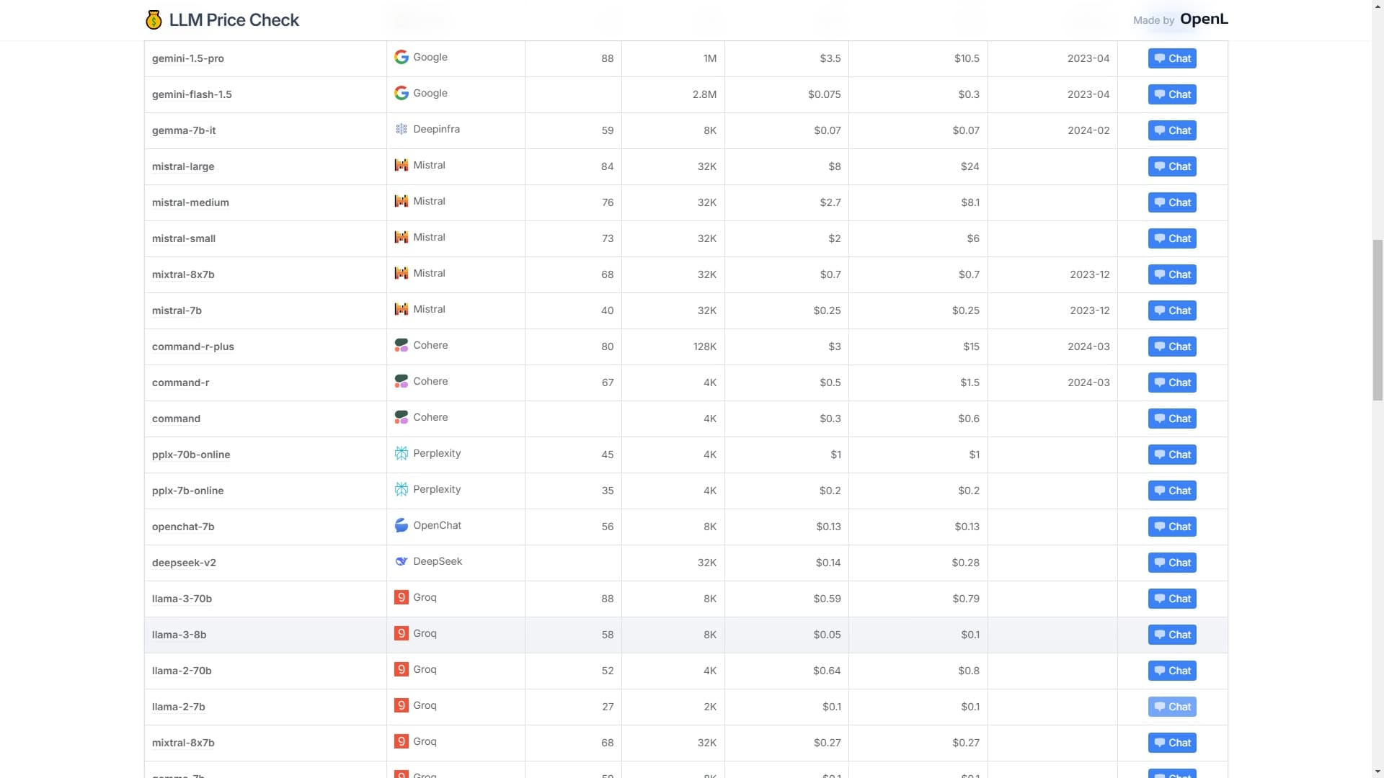Screen dimensions: 1384x778
Task: Click the Groq icon next to llama-3-70b
Action: point(402,597)
